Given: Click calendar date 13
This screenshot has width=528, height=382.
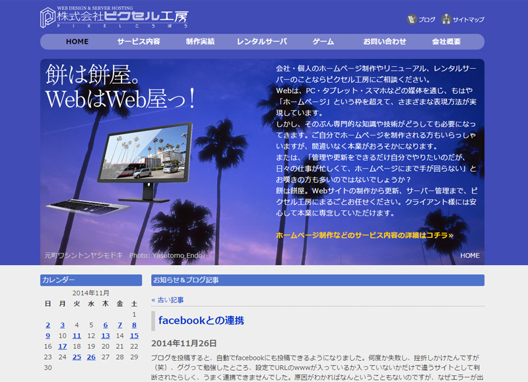Looking at the screenshot, I should pos(106,336).
